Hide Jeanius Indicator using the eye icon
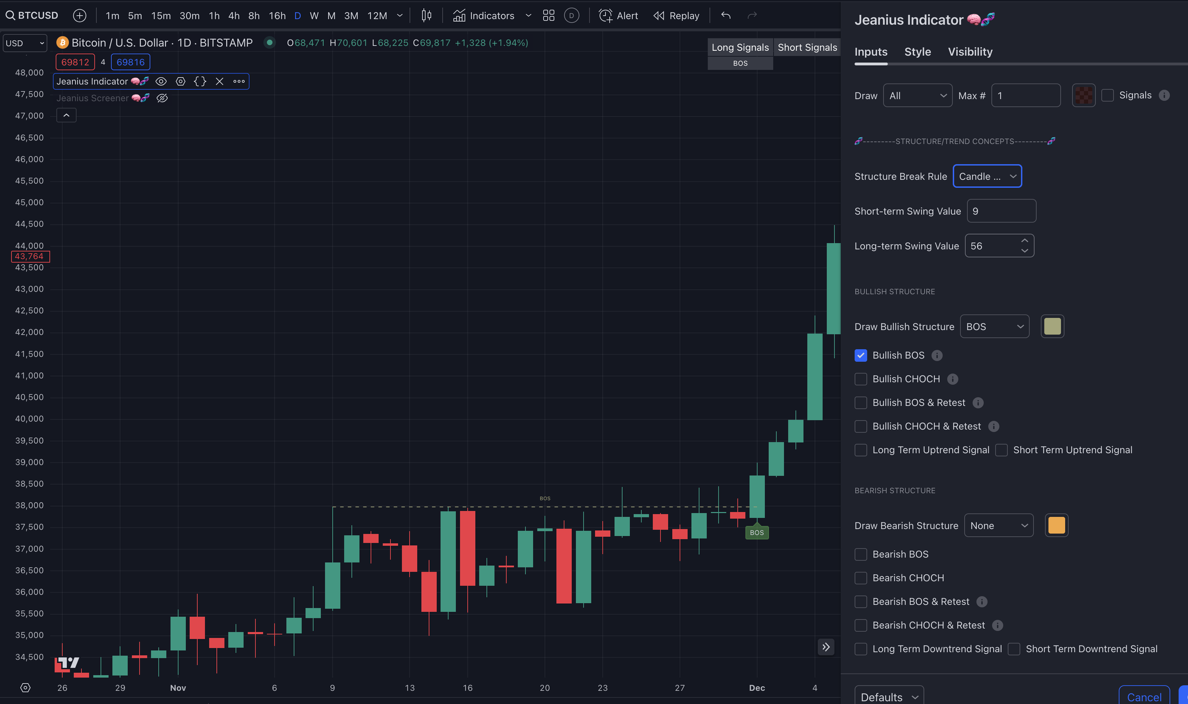This screenshot has width=1188, height=704. 161,81
